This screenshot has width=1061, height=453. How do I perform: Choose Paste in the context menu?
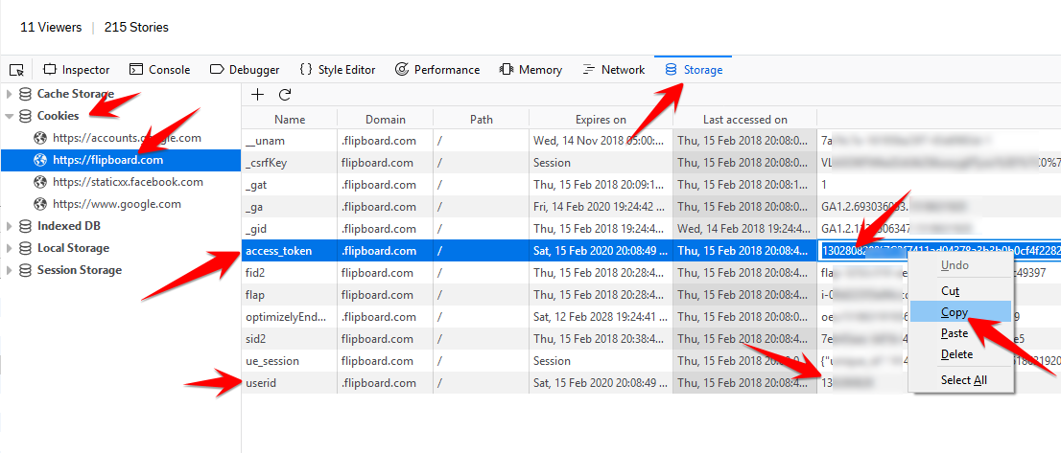pyautogui.click(x=955, y=333)
